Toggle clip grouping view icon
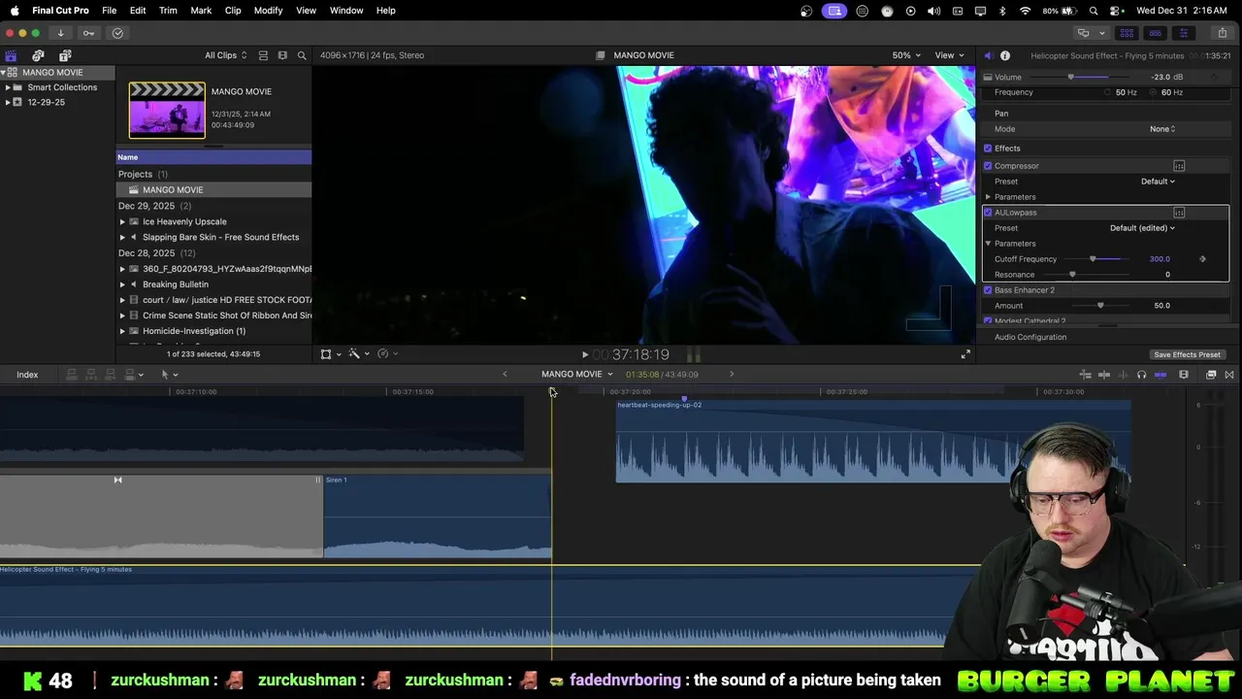The height and width of the screenshot is (699, 1242). tap(263, 55)
